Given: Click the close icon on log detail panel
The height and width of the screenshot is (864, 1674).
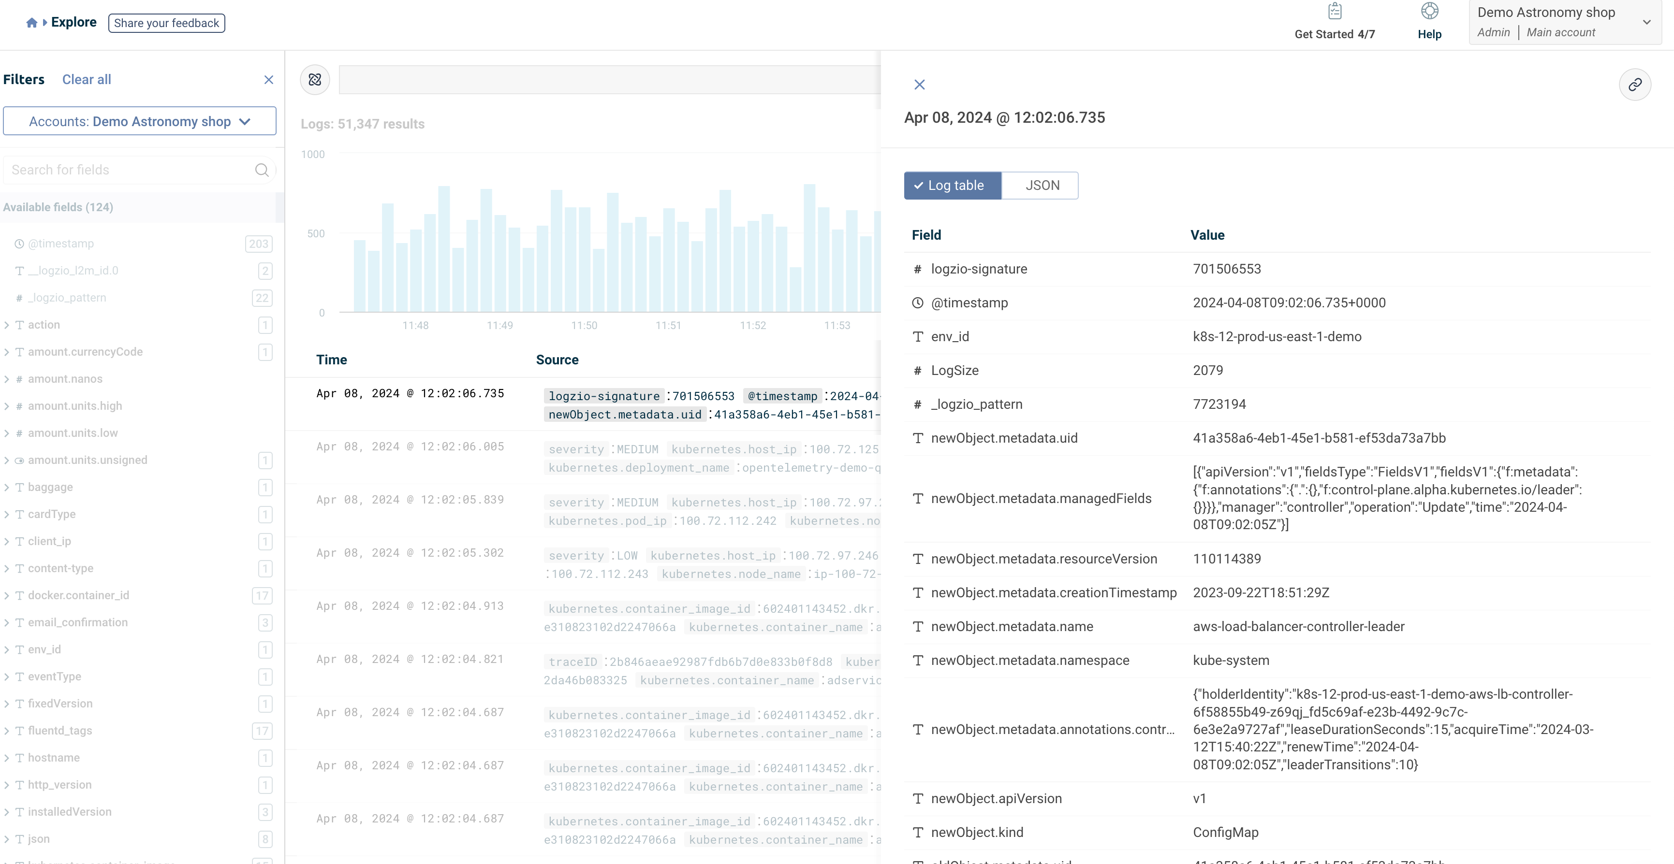Looking at the screenshot, I should tap(919, 84).
